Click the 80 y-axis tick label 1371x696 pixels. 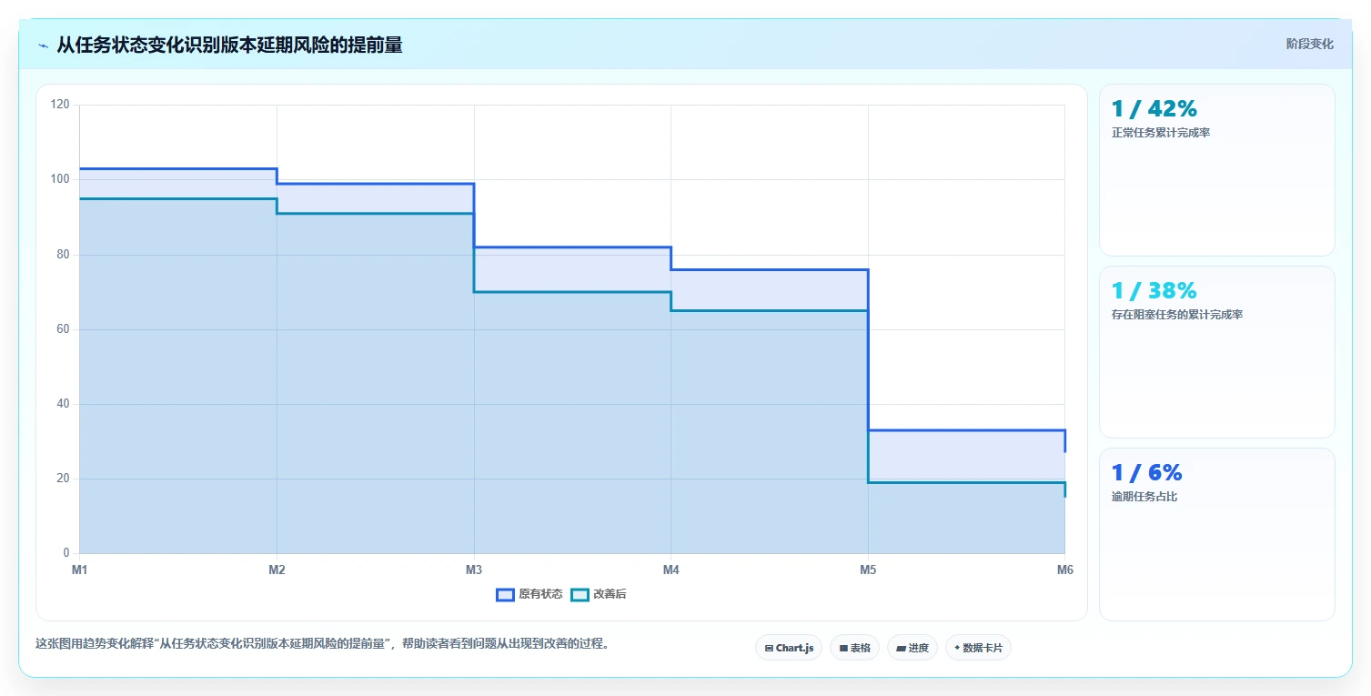(63, 255)
